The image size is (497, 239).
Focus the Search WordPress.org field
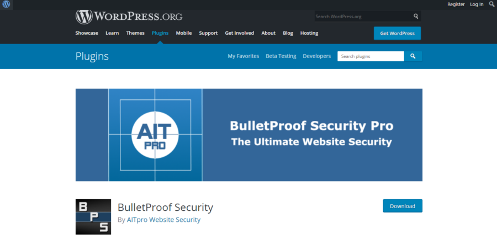coord(363,17)
